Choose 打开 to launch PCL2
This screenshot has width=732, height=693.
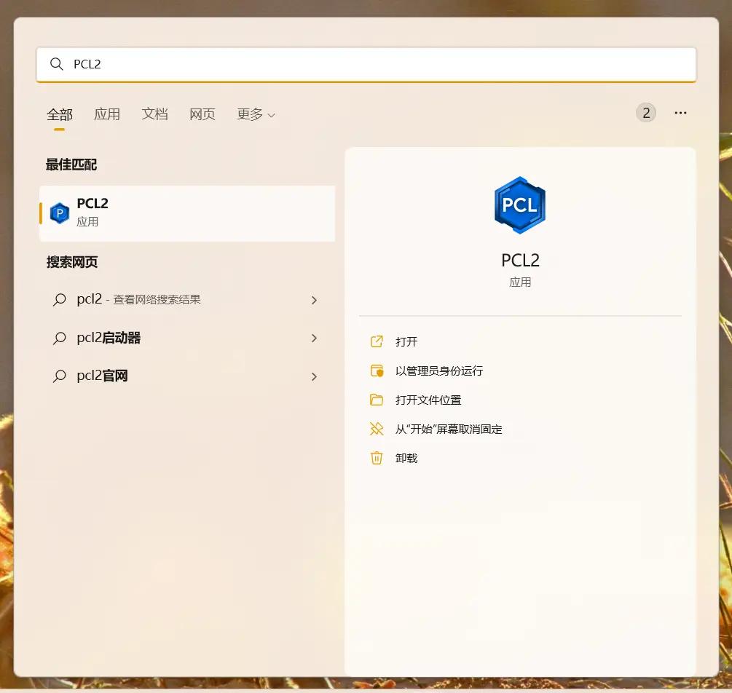[x=406, y=342]
